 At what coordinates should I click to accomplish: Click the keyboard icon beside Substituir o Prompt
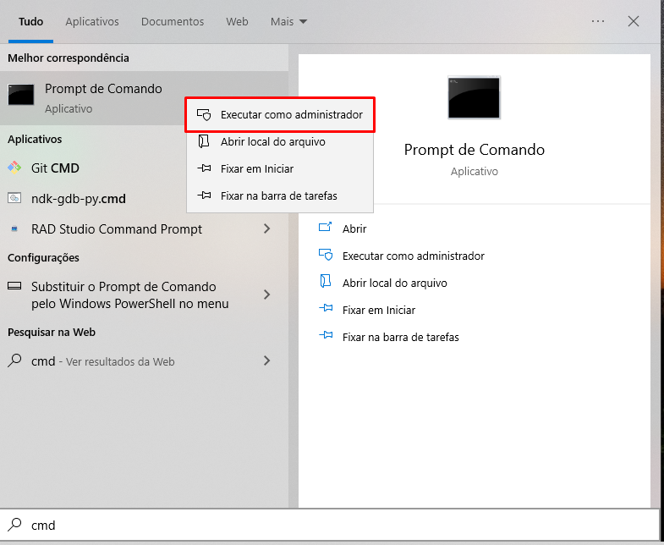(x=14, y=286)
